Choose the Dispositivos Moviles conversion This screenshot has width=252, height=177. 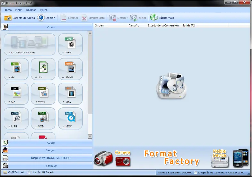click(x=29, y=44)
